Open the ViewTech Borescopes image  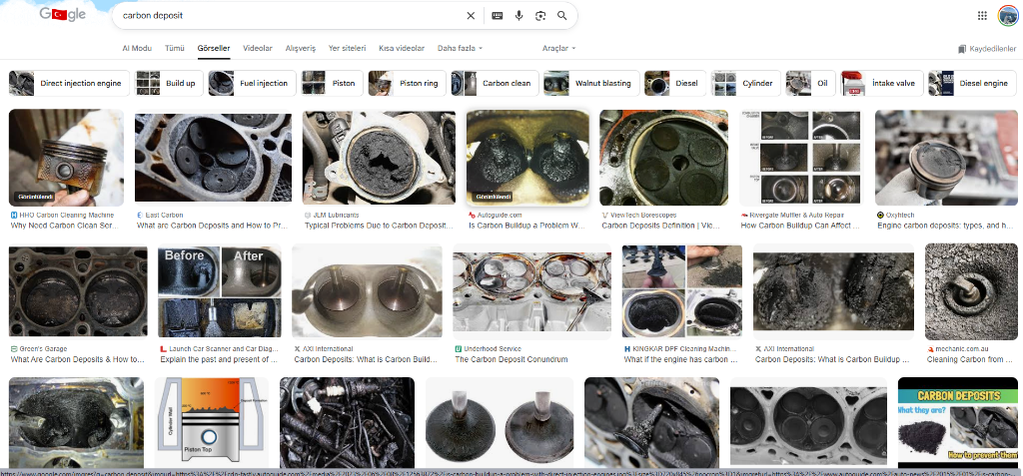tap(663, 158)
